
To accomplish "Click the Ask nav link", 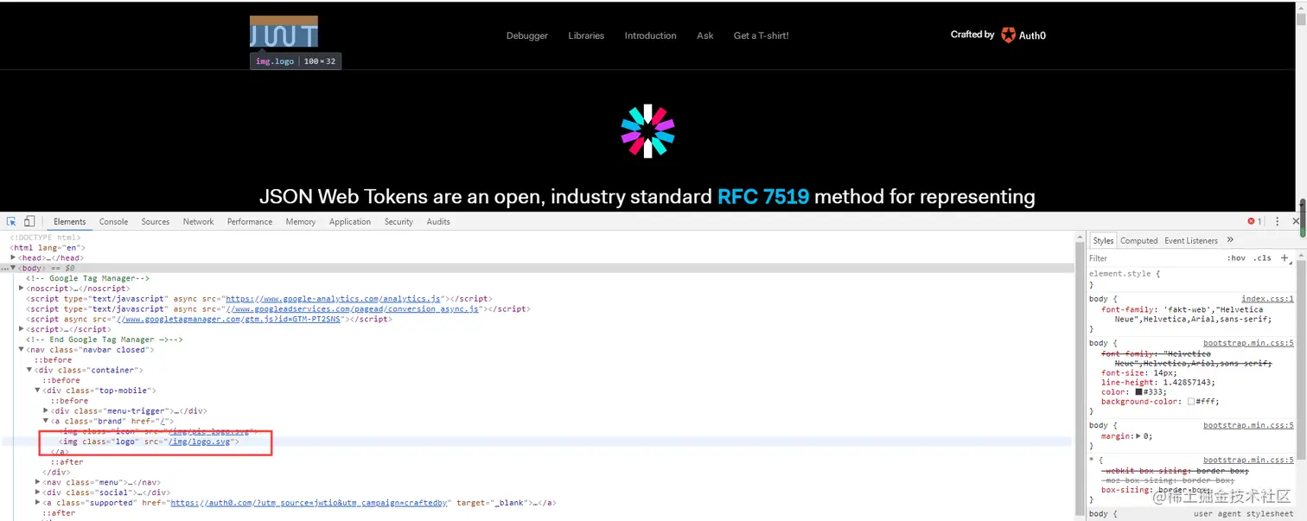I will pos(705,35).
